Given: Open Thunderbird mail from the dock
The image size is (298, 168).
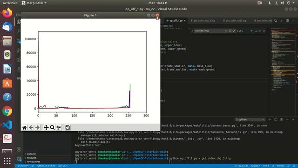Looking at the screenshot, I should click(7, 27).
